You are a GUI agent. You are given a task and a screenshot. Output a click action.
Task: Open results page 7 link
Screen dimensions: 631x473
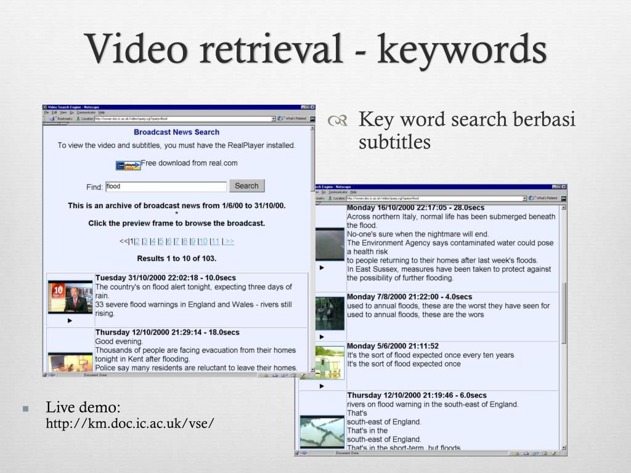point(177,241)
